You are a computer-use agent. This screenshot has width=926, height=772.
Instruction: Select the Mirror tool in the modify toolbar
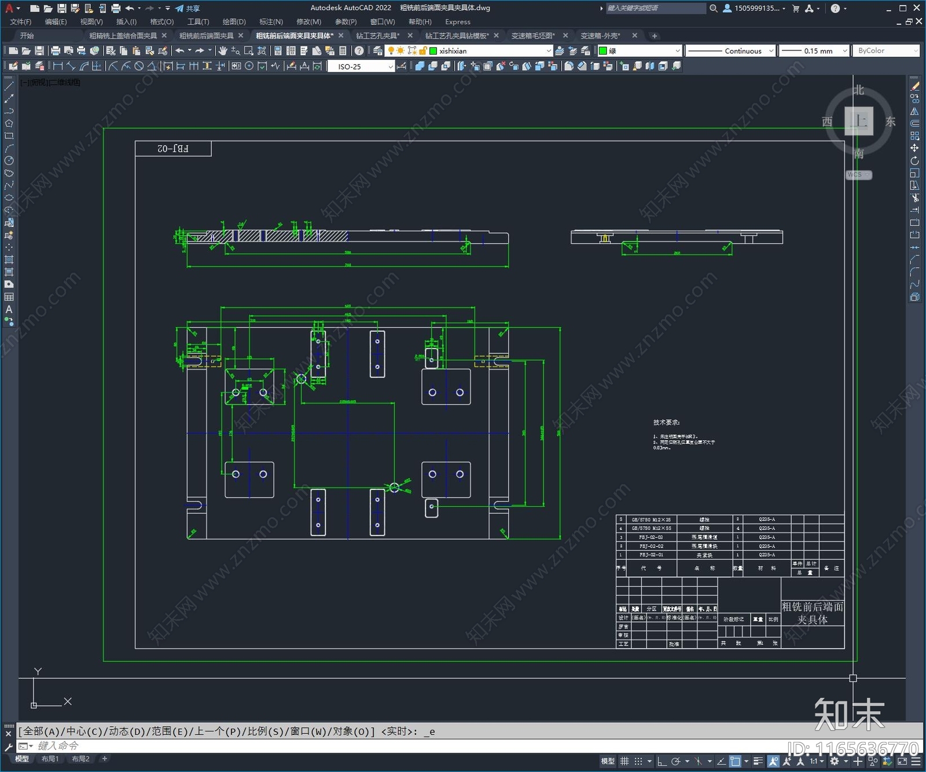(915, 111)
